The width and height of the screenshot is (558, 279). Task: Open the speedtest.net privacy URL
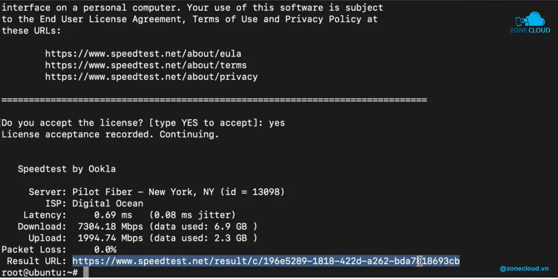(x=151, y=77)
